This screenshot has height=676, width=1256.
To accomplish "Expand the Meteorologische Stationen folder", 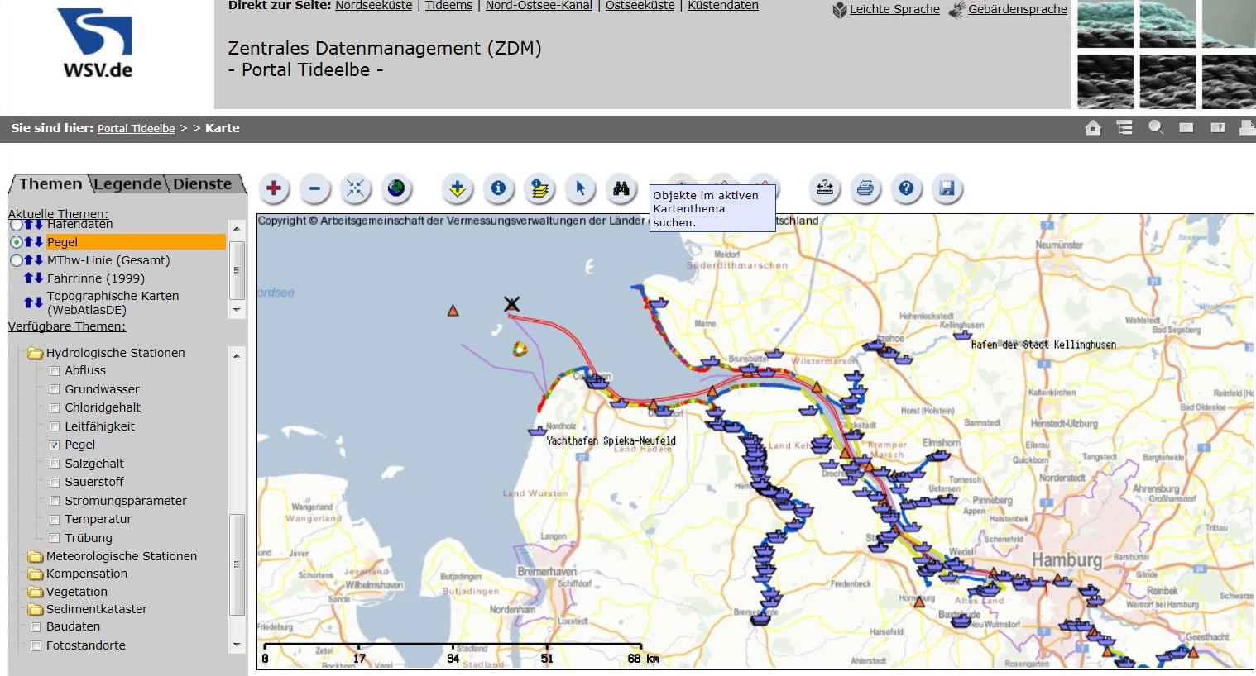I will (x=36, y=556).
